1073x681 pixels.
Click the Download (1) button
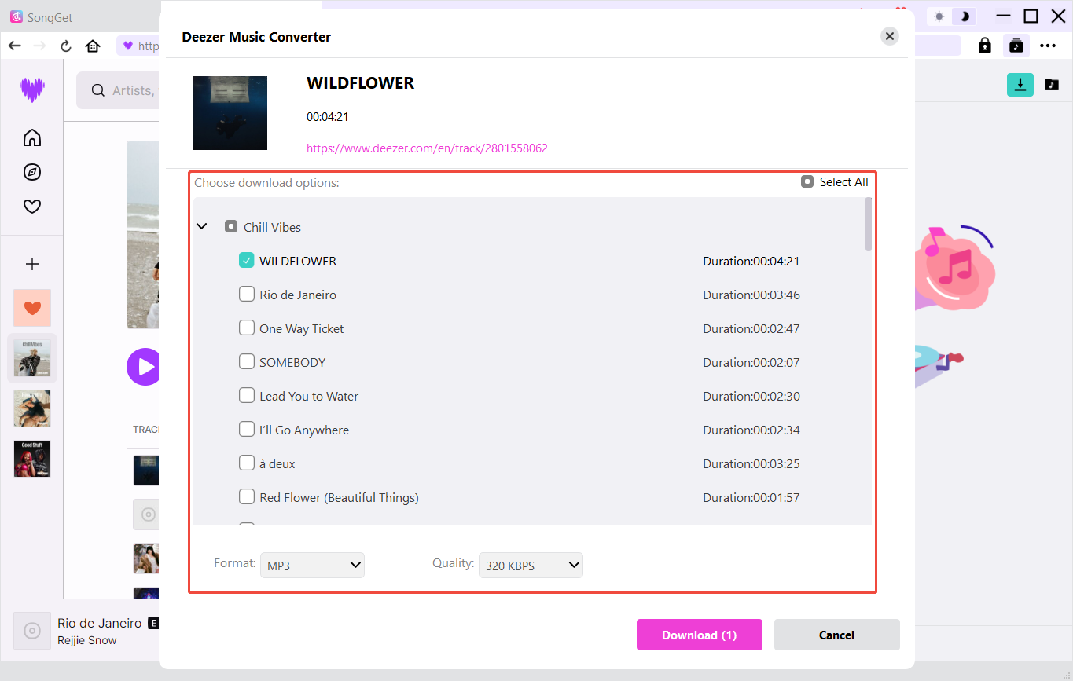coord(699,635)
